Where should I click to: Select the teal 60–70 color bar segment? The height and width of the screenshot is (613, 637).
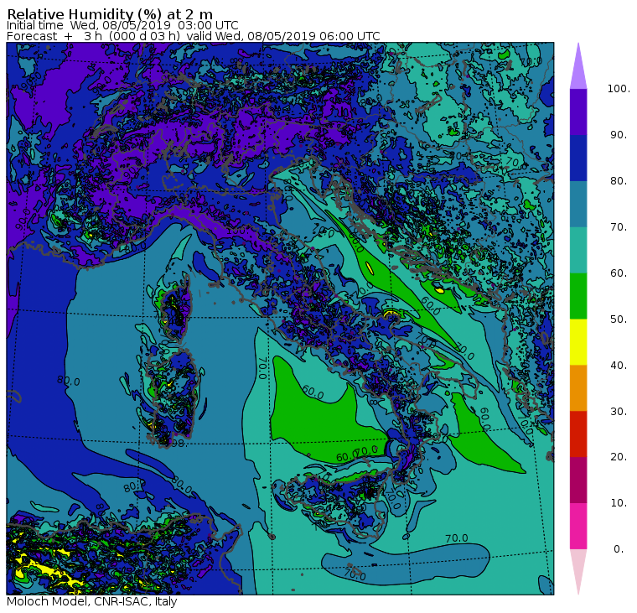click(x=578, y=250)
